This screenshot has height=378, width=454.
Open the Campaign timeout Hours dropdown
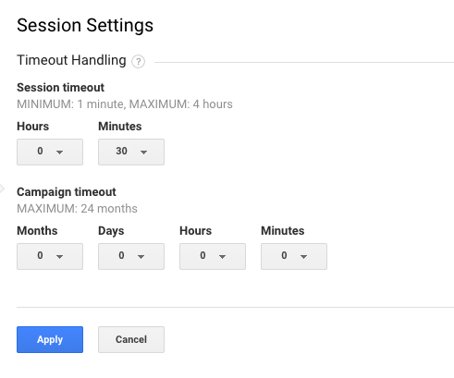pyautogui.click(x=213, y=256)
